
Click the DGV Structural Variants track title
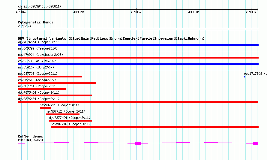(x=111, y=38)
